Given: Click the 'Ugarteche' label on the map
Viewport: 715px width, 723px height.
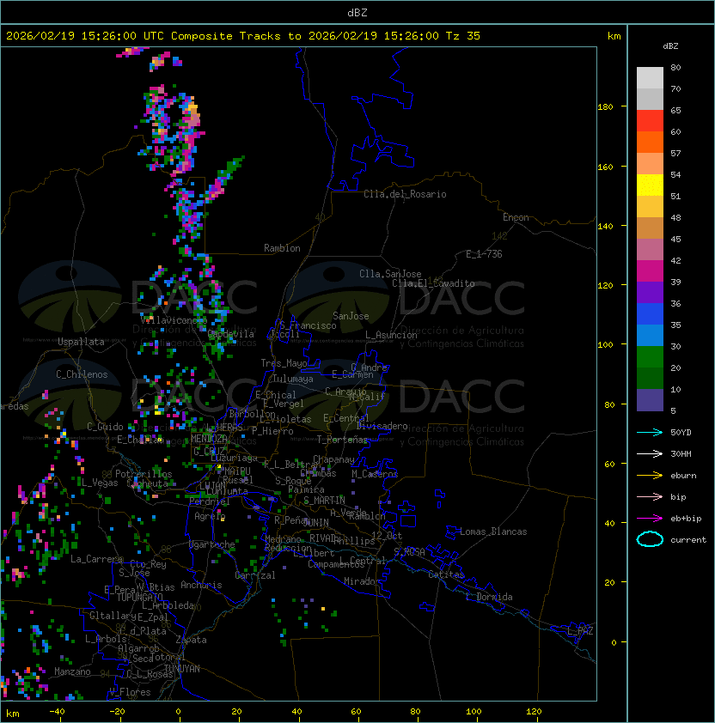Looking at the screenshot, I should pos(212,544).
